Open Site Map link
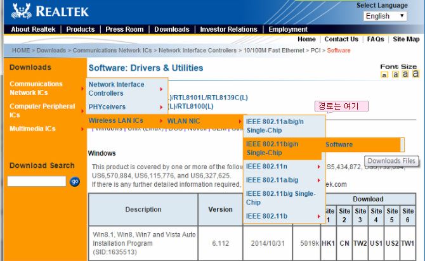425x261 pixels. pyautogui.click(x=406, y=39)
